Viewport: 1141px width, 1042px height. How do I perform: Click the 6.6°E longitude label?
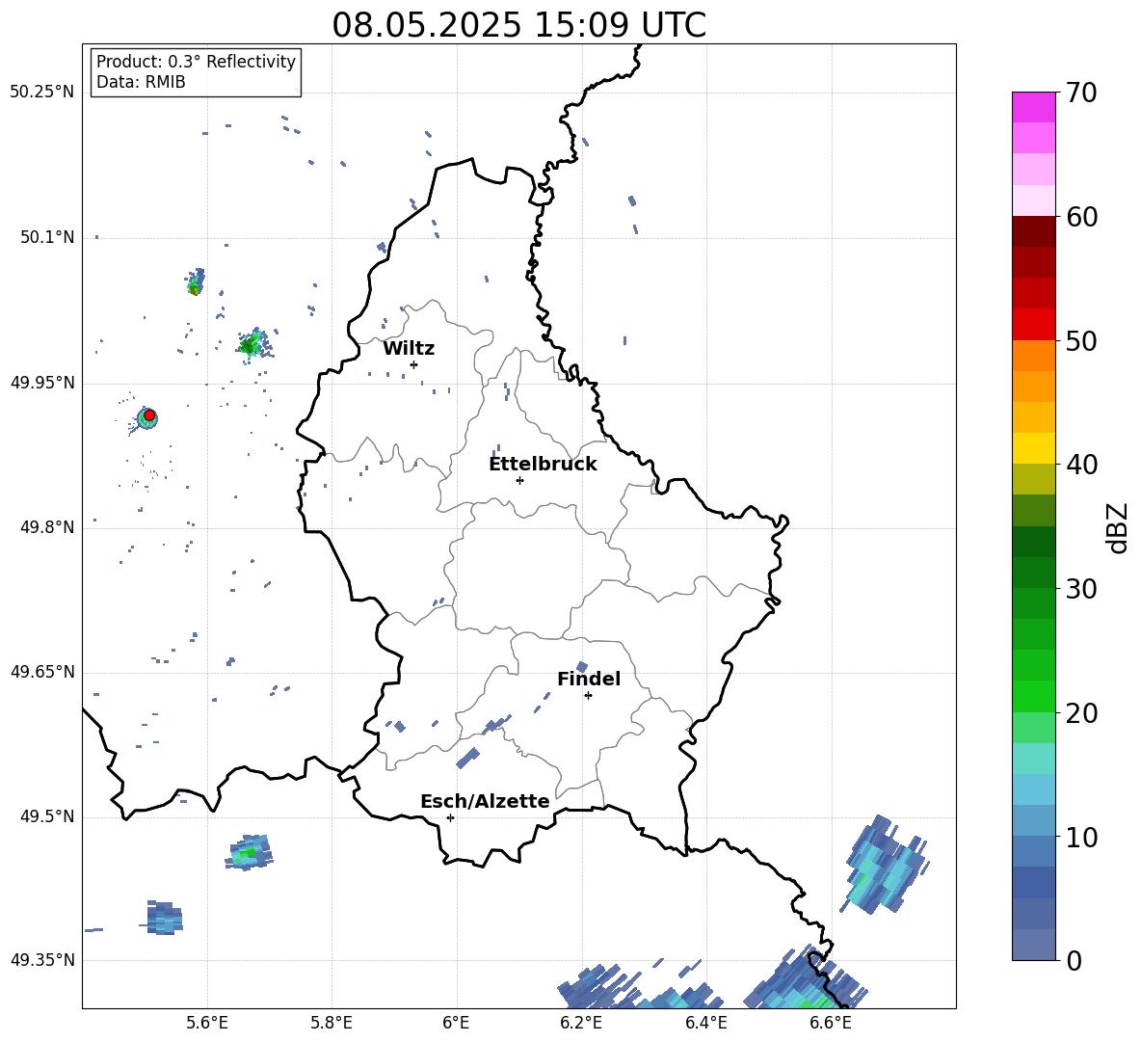click(831, 1024)
